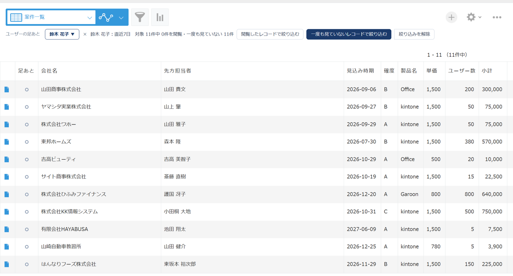Open the gear settings icon
Image resolution: width=513 pixels, height=276 pixels.
[x=471, y=17]
